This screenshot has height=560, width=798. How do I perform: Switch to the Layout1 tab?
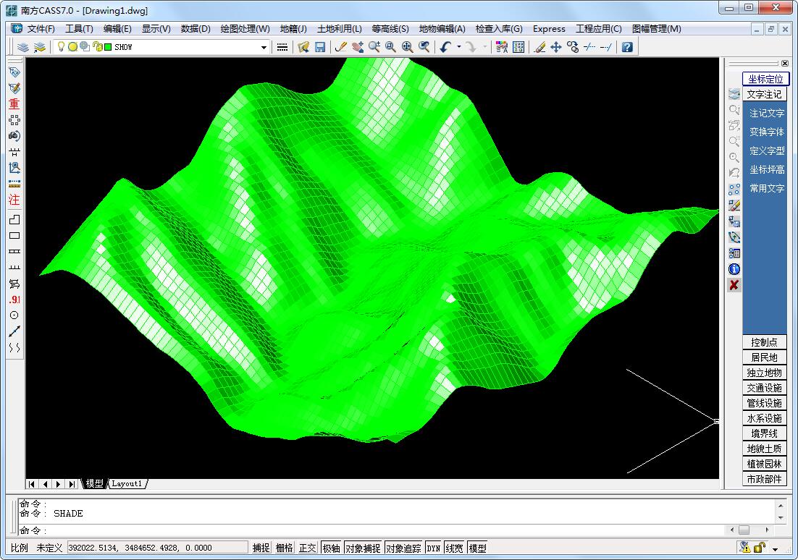coord(127,483)
